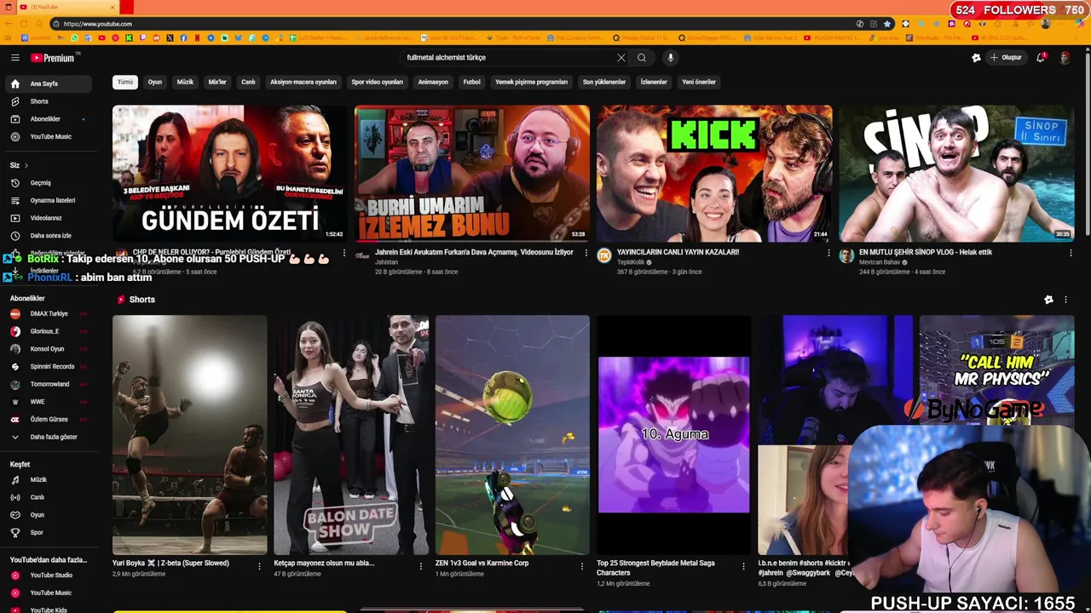
Task: Expand the Siz section chevron
Action: [26, 165]
